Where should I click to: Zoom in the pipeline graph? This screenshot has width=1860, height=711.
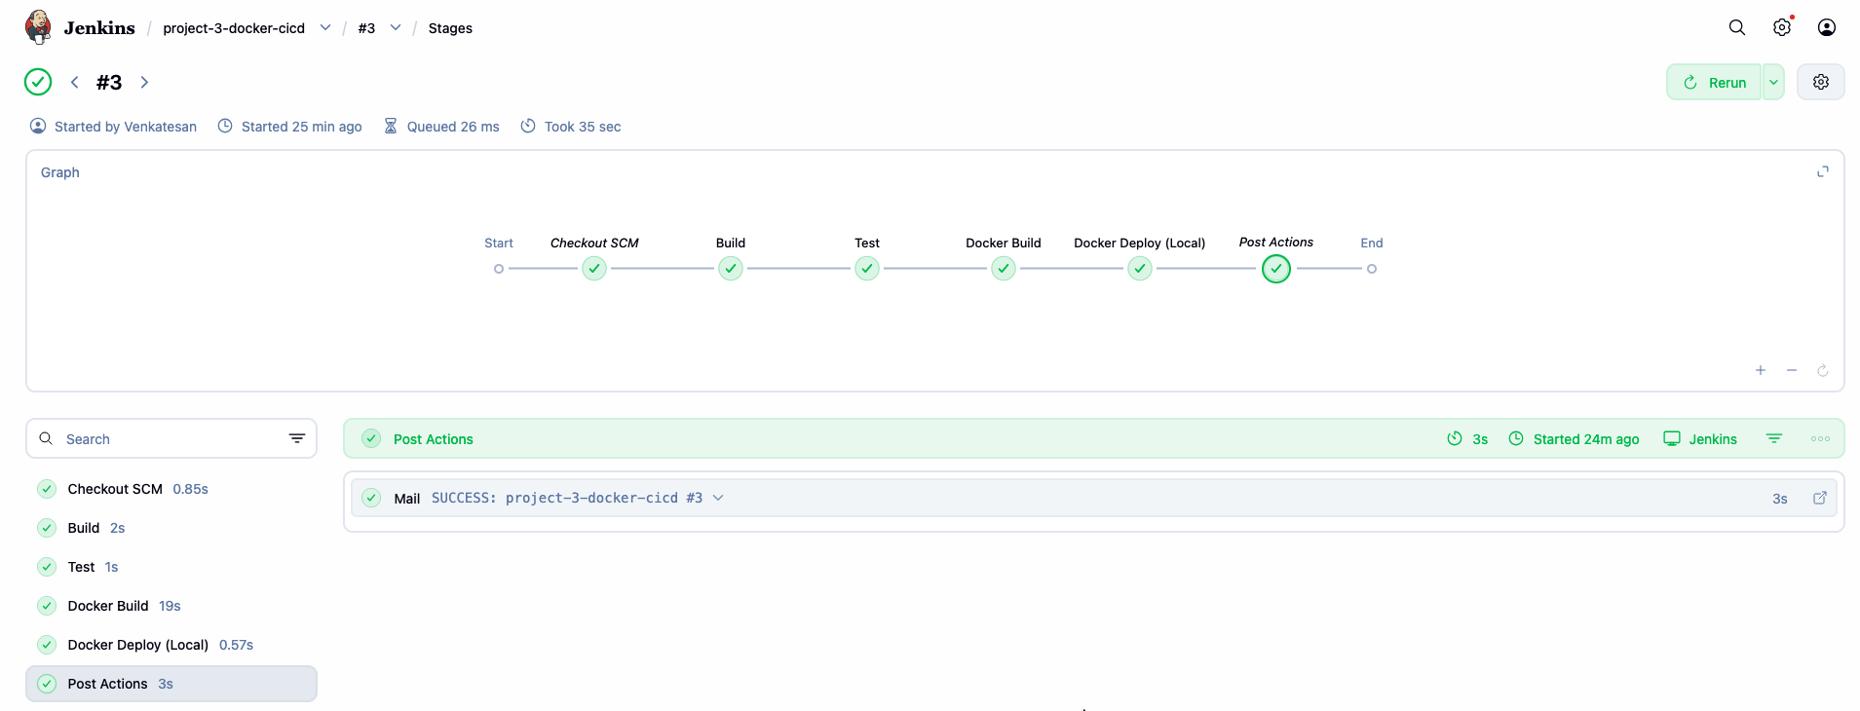[x=1761, y=371]
